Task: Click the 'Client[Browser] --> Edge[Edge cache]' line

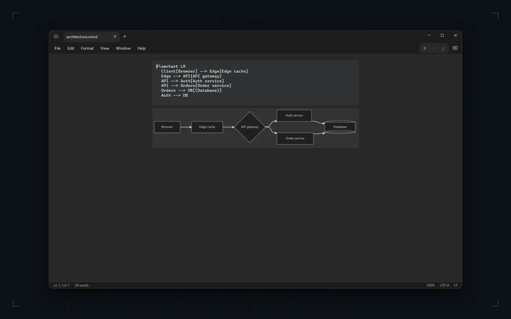Action: click(205, 71)
